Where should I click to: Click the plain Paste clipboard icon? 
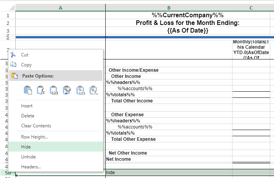pyautogui.click(x=28, y=91)
